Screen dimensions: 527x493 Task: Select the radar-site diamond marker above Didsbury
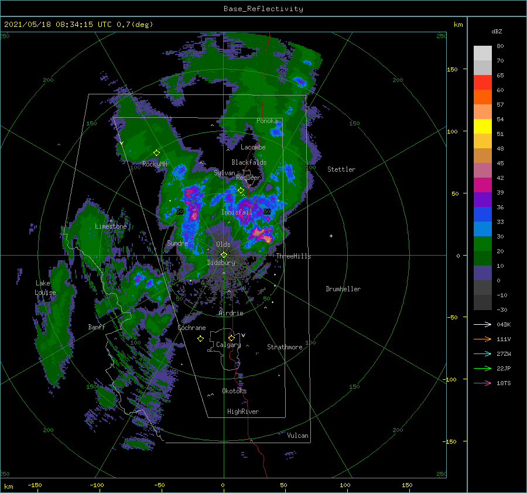(224, 255)
